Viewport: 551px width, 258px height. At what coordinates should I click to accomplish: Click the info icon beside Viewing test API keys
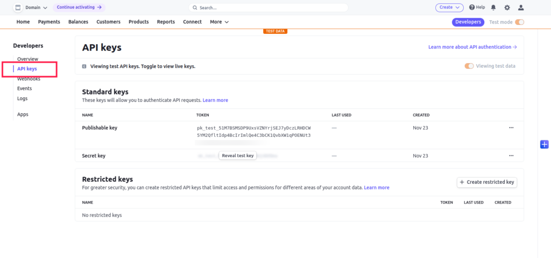(x=84, y=66)
